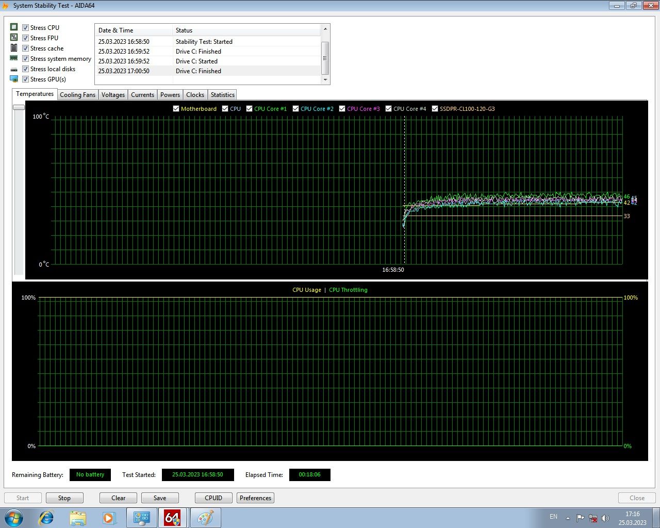Screen dimensions: 660x528
Task: Open Windows Explorer folder in taskbar
Action: tap(78, 518)
